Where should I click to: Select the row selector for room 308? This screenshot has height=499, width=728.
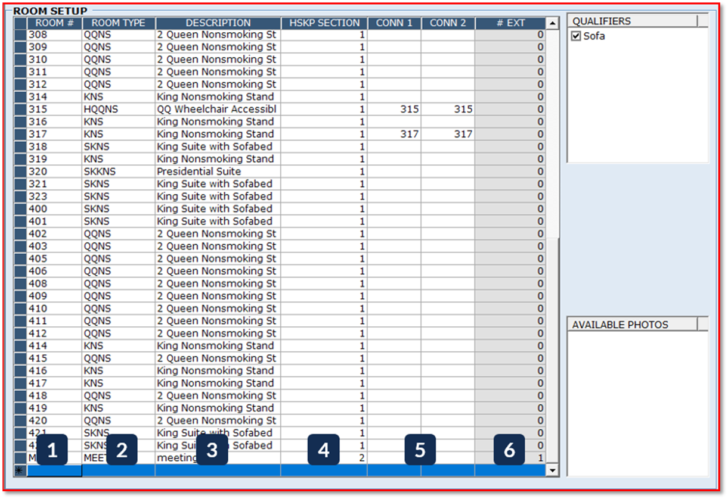19,34
